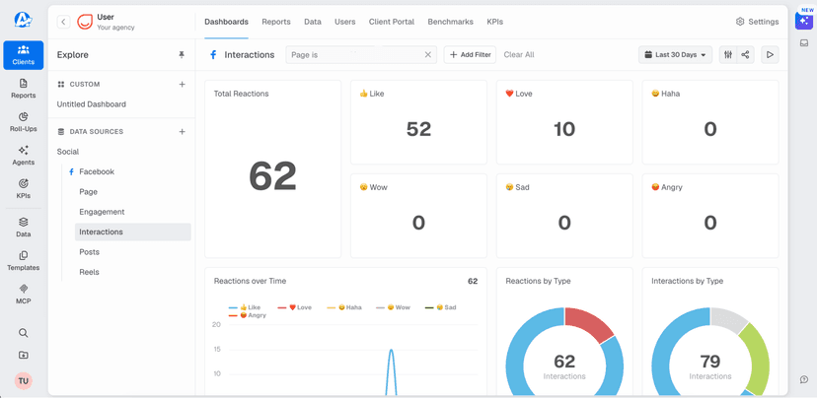
Task: Select Facebook in the data sources tree
Action: [x=97, y=171]
